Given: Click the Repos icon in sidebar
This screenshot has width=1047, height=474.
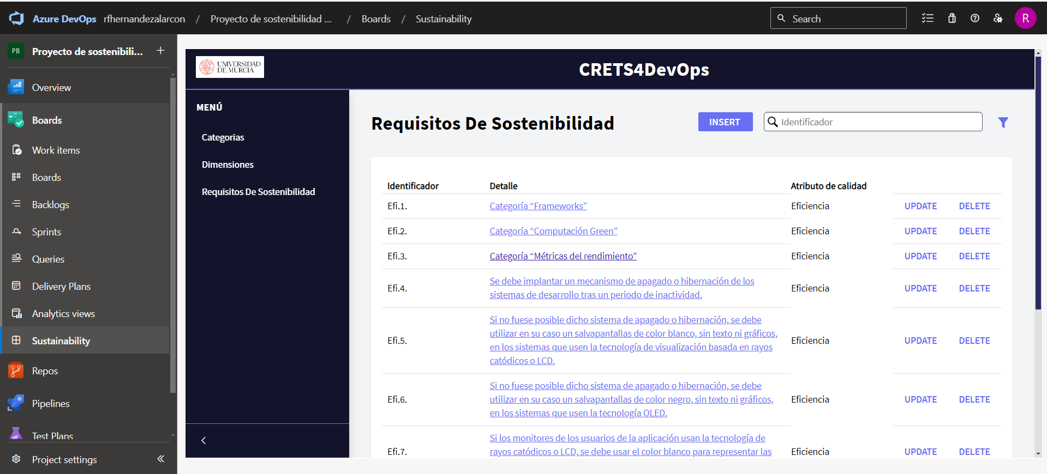Looking at the screenshot, I should click(16, 370).
